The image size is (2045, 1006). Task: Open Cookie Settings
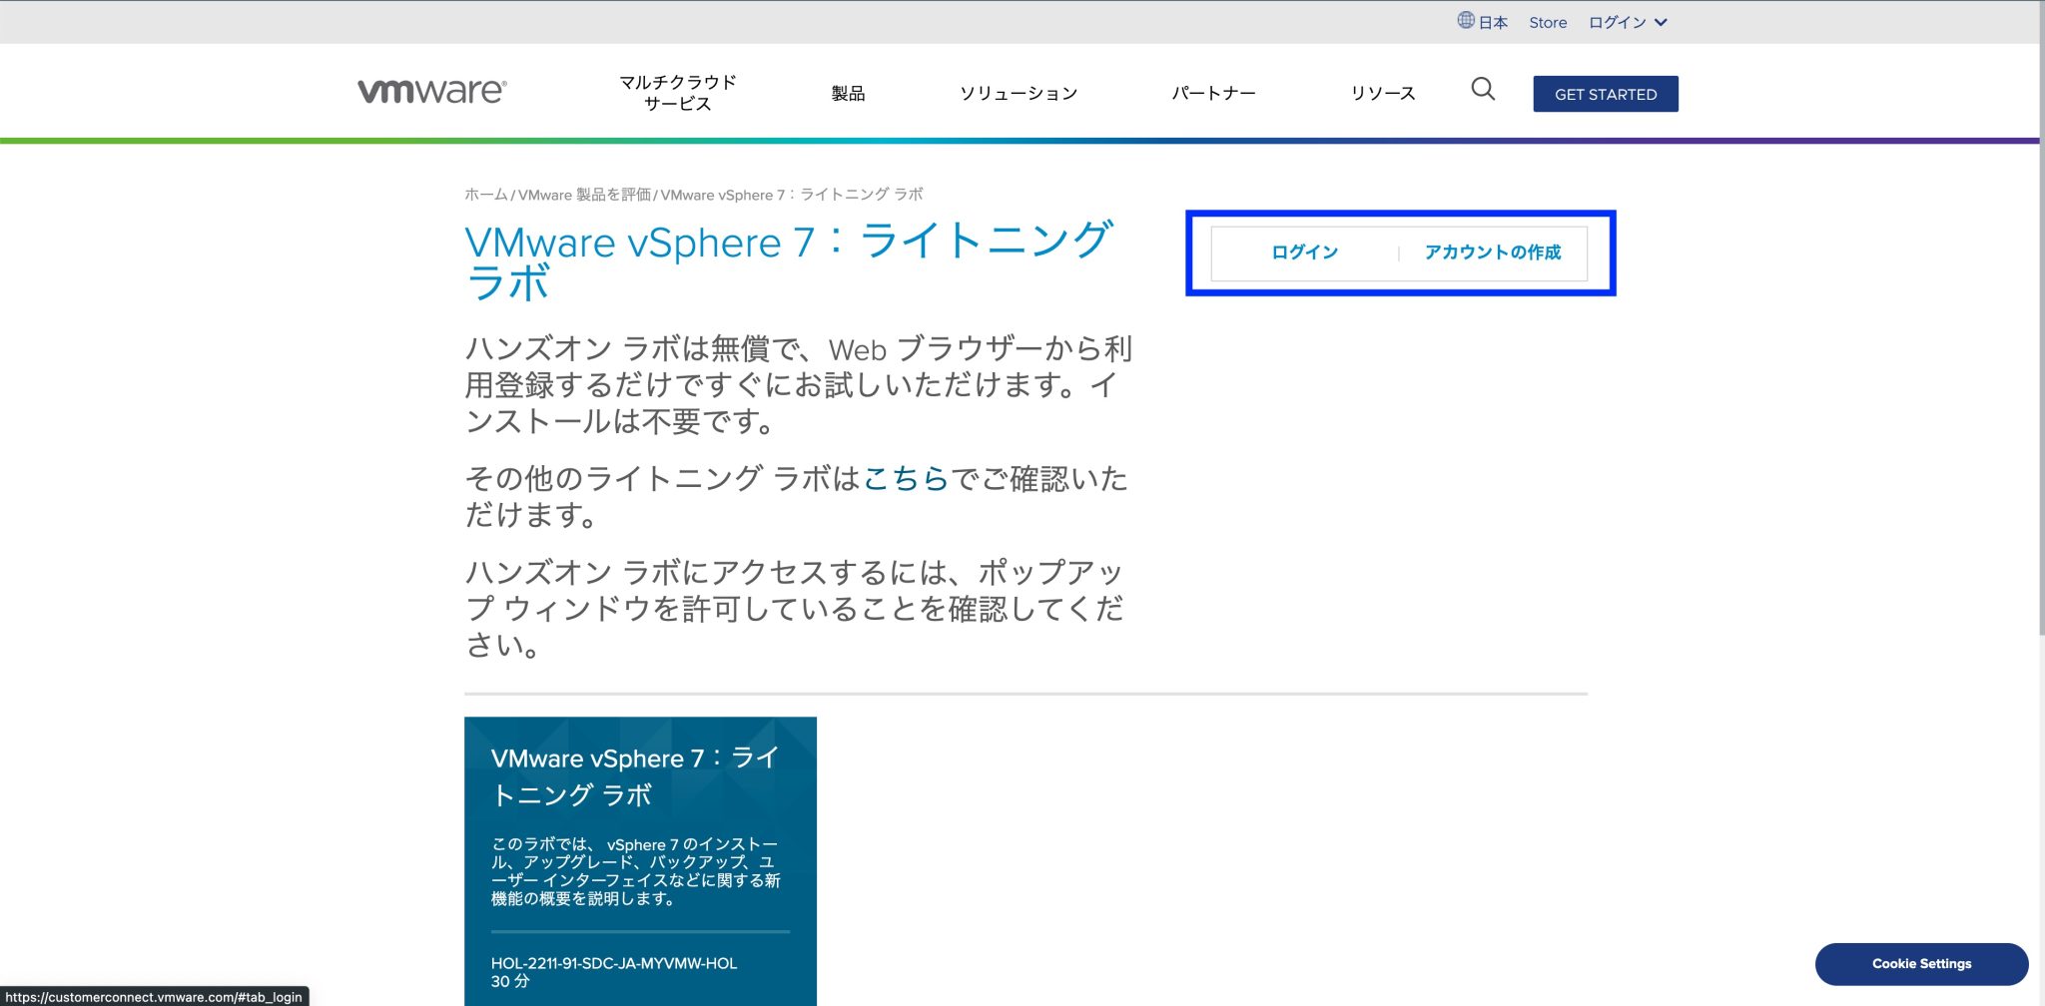[1920, 963]
